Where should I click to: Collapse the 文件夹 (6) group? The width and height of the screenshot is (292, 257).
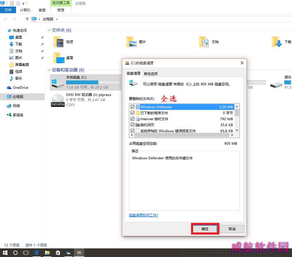point(49,30)
